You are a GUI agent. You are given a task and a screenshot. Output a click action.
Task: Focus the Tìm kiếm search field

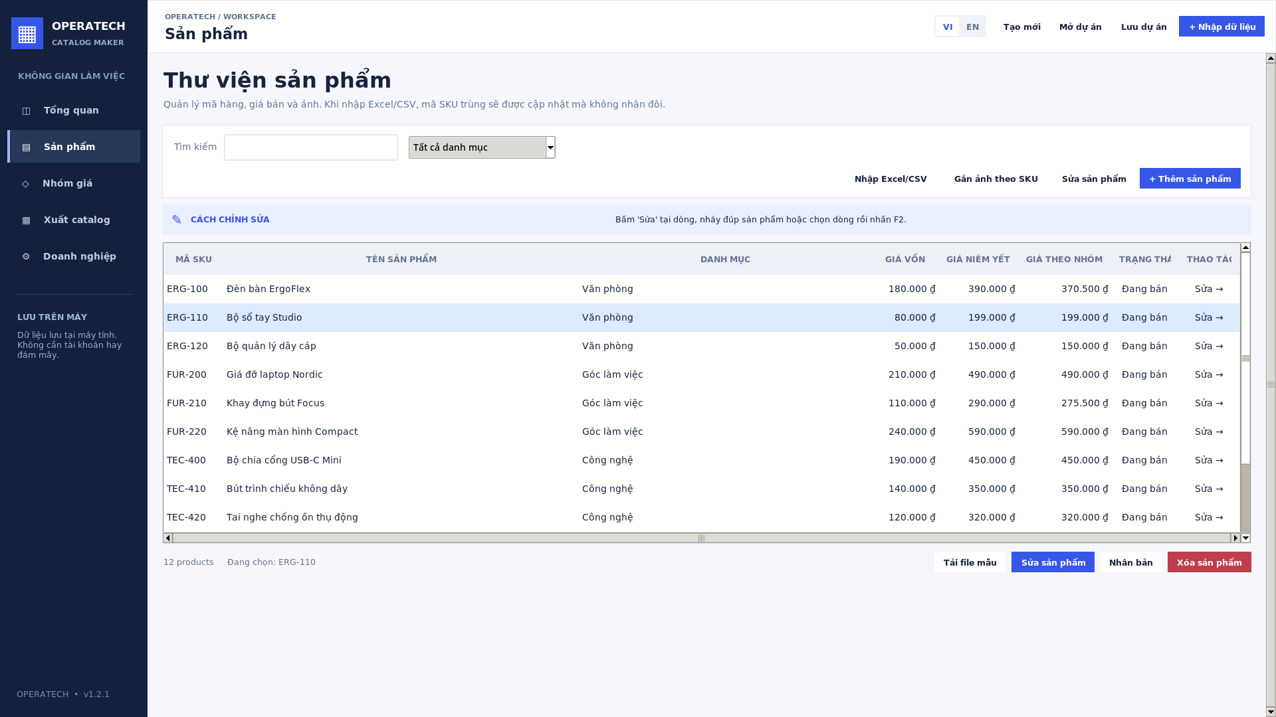coord(311,147)
